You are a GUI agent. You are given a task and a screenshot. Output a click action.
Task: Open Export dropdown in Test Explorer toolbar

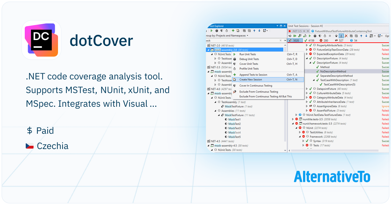(x=265, y=31)
